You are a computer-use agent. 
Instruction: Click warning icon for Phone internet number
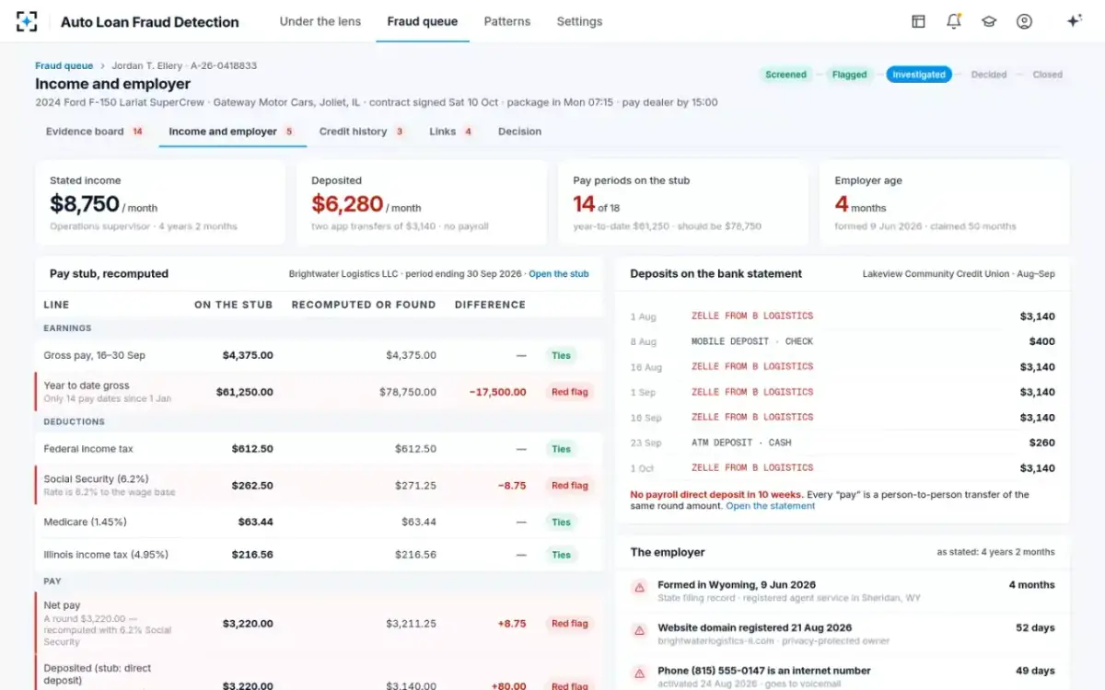(x=639, y=673)
